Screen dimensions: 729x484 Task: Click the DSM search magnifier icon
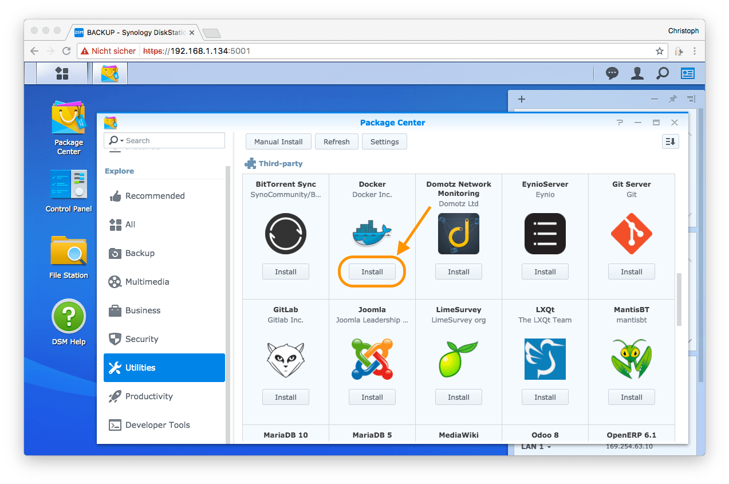[x=662, y=73]
